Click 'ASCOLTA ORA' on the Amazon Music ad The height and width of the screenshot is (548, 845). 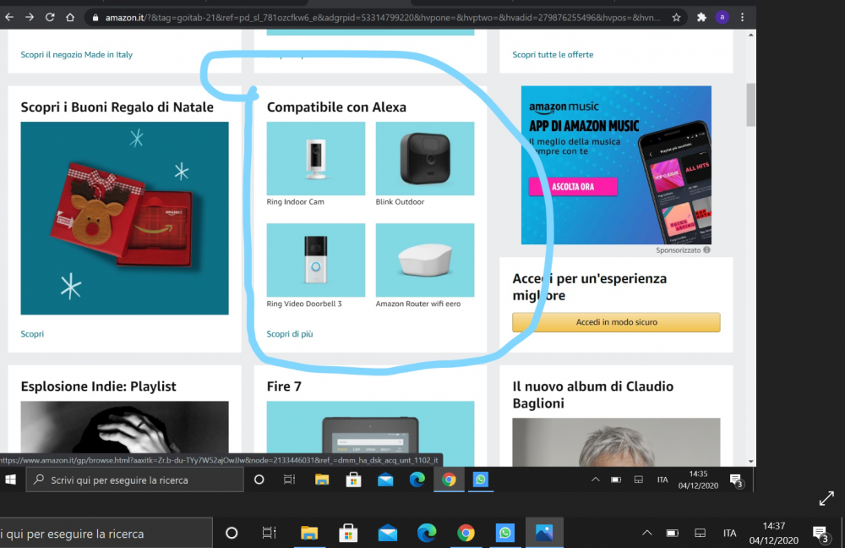572,186
